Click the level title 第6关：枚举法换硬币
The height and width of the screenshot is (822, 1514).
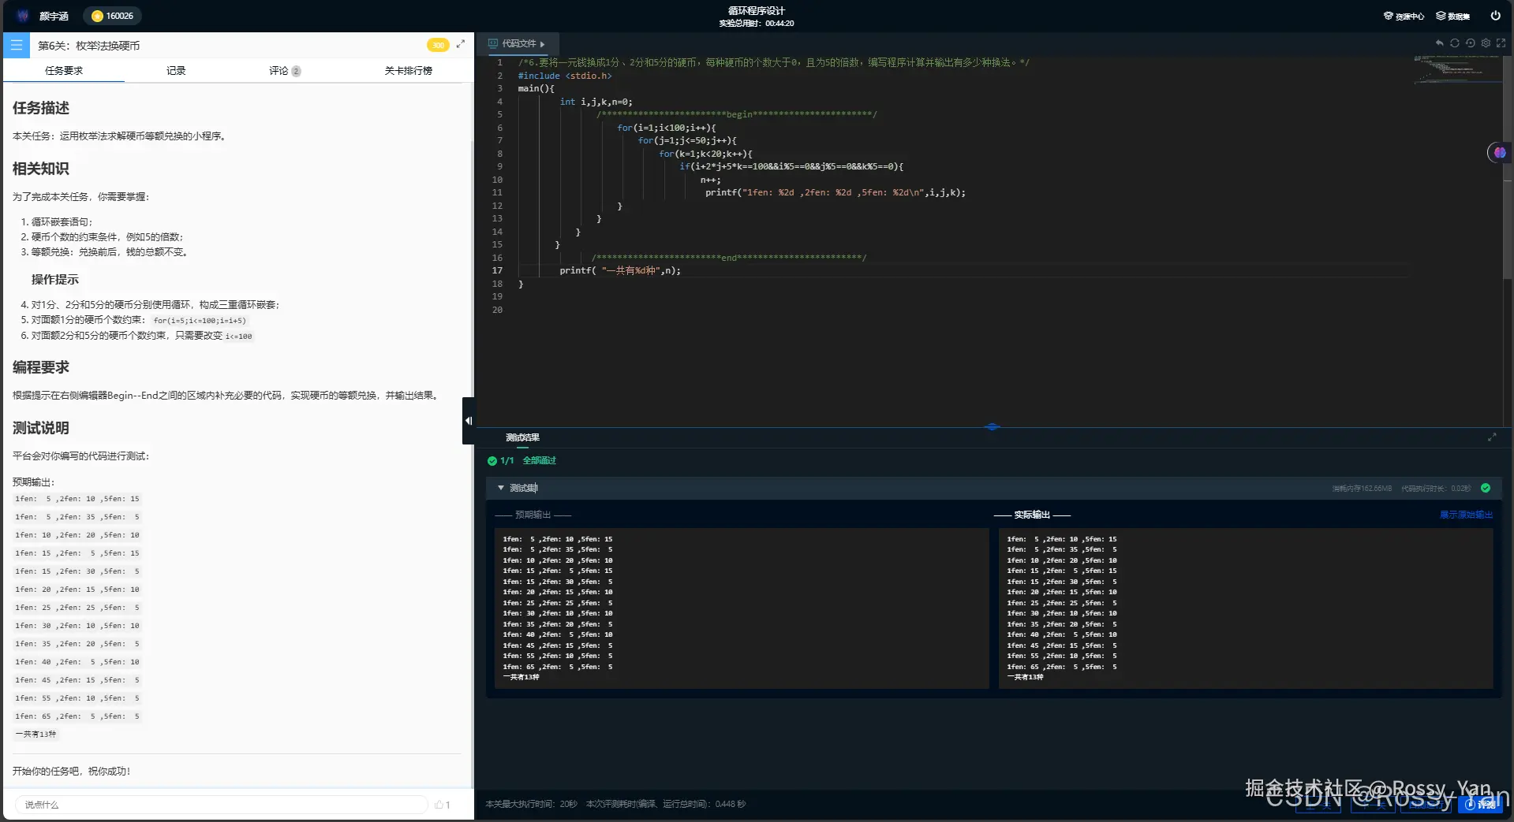(89, 46)
